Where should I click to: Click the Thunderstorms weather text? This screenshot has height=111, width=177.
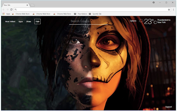point(164,20)
